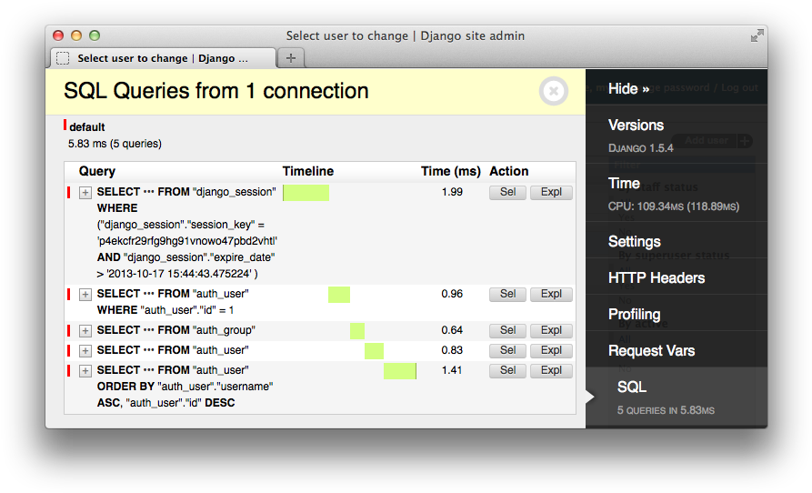
Task: Open the HTTP Headers panel
Action: coord(657,278)
